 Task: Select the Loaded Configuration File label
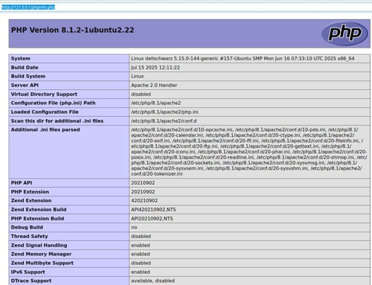(45, 112)
